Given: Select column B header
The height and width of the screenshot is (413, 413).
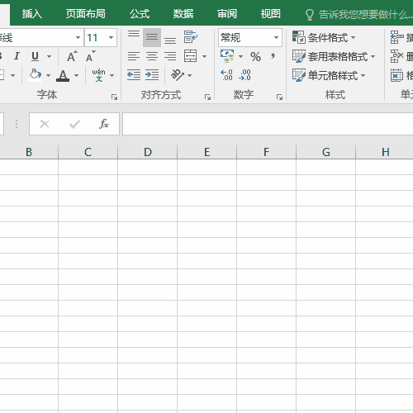Looking at the screenshot, I should 29,152.
